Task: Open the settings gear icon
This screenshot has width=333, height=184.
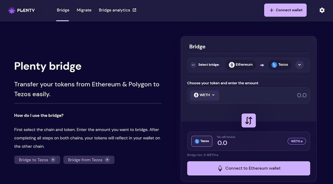Action: [x=322, y=10]
